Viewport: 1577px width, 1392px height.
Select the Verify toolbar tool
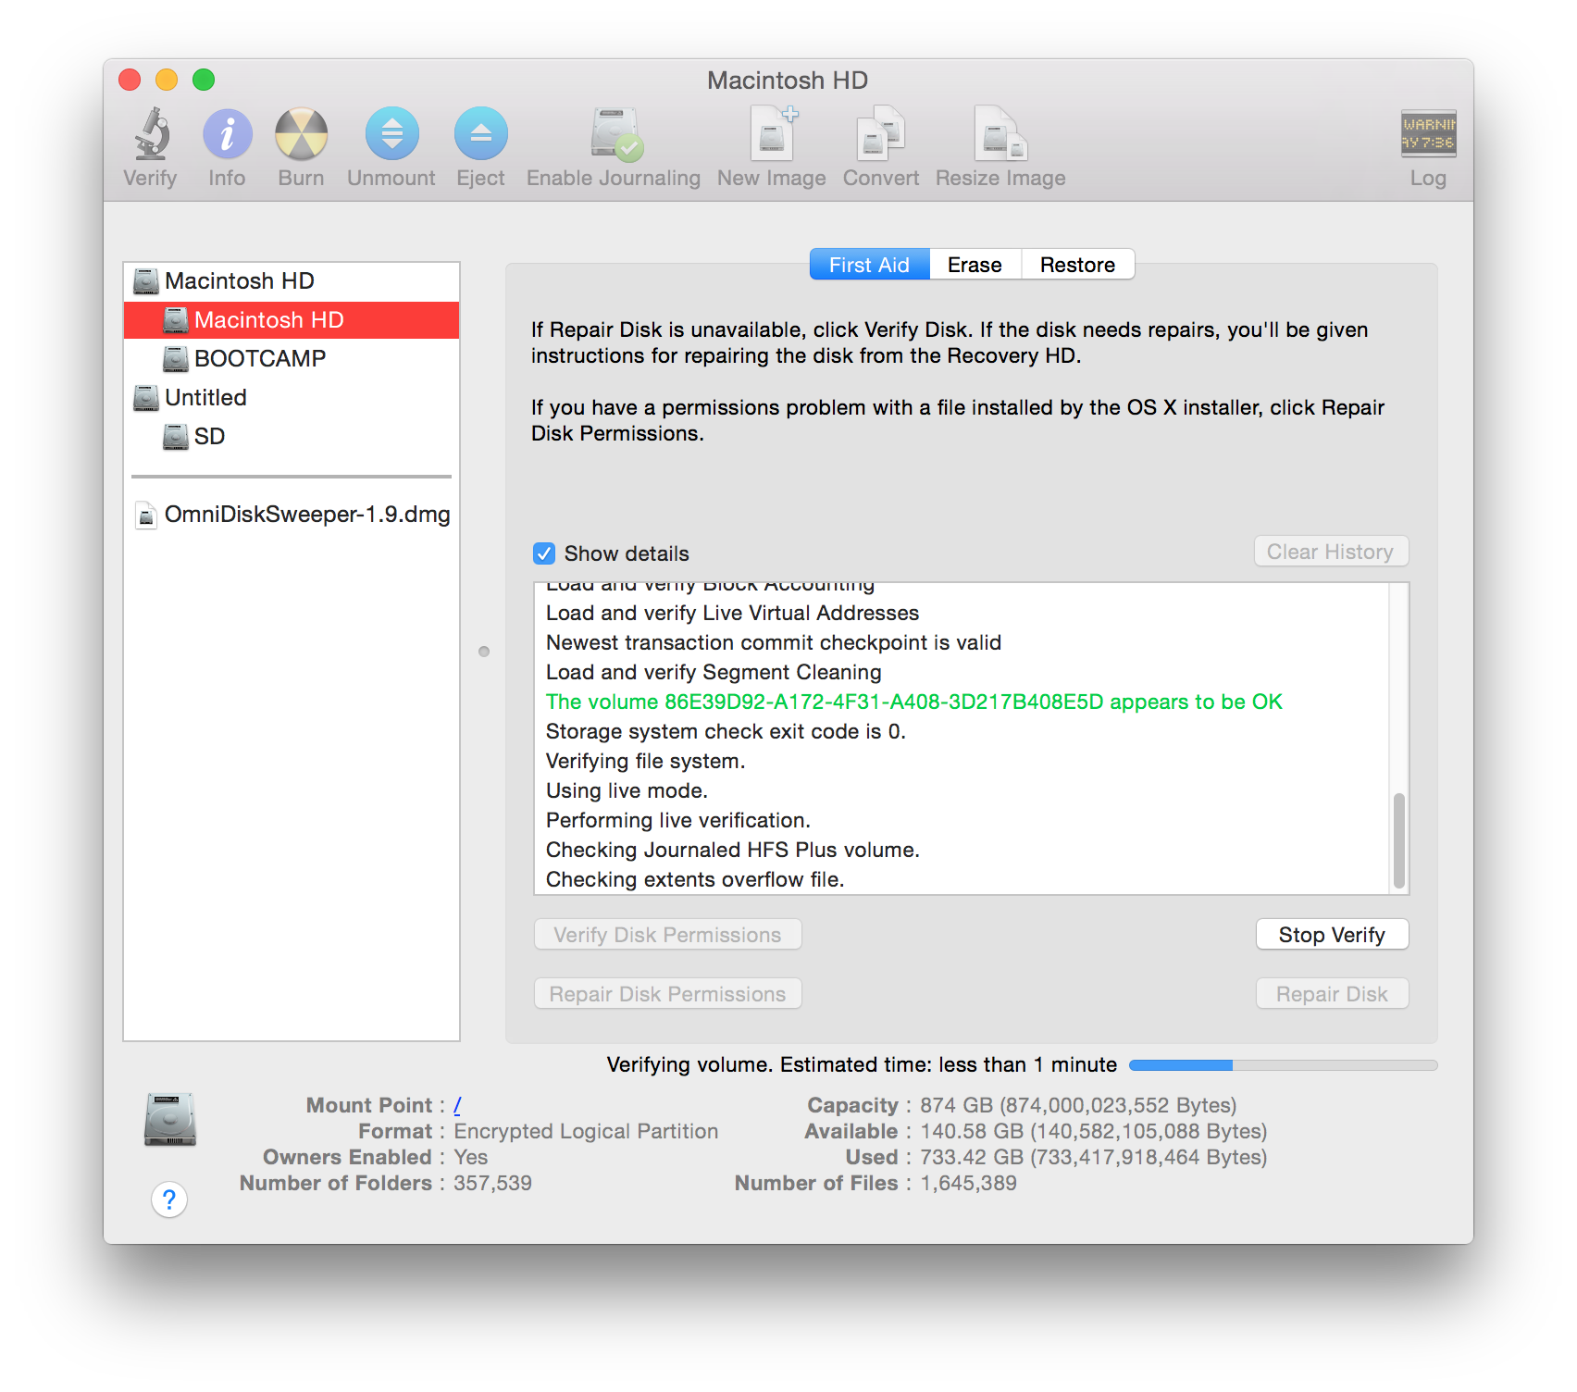coord(149,143)
